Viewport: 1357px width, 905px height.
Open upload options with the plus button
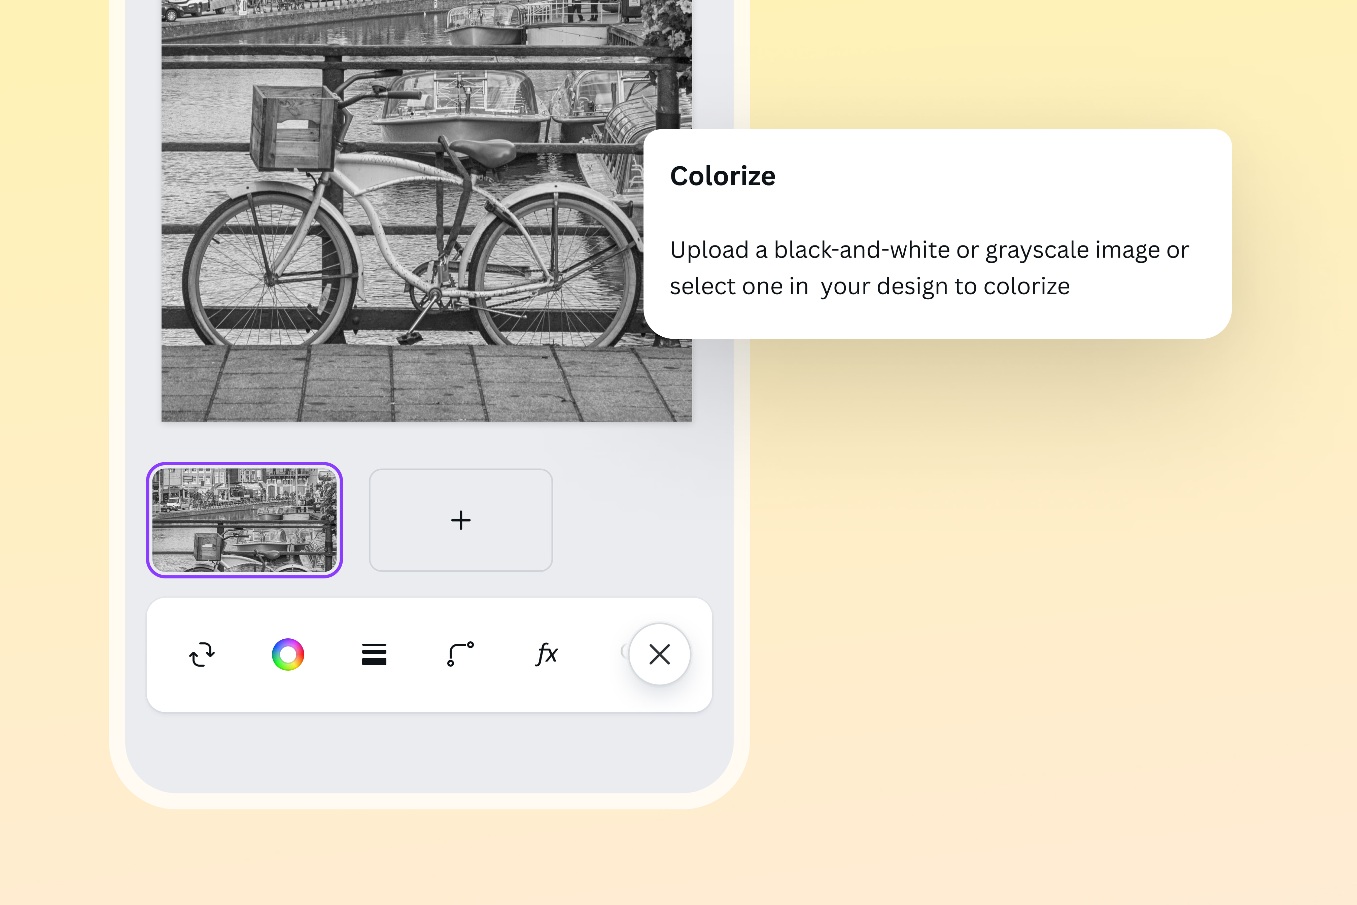pyautogui.click(x=460, y=520)
